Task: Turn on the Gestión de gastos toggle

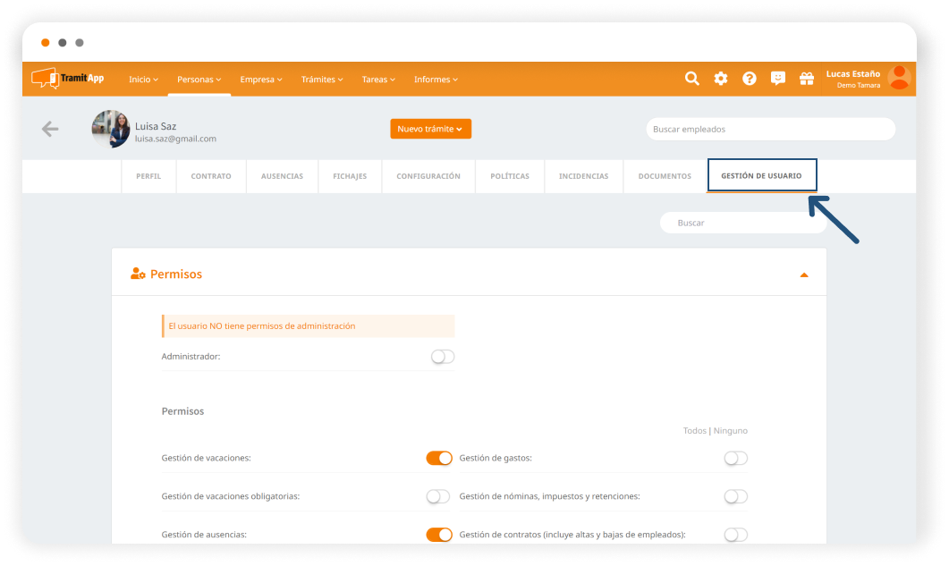Action: [735, 458]
